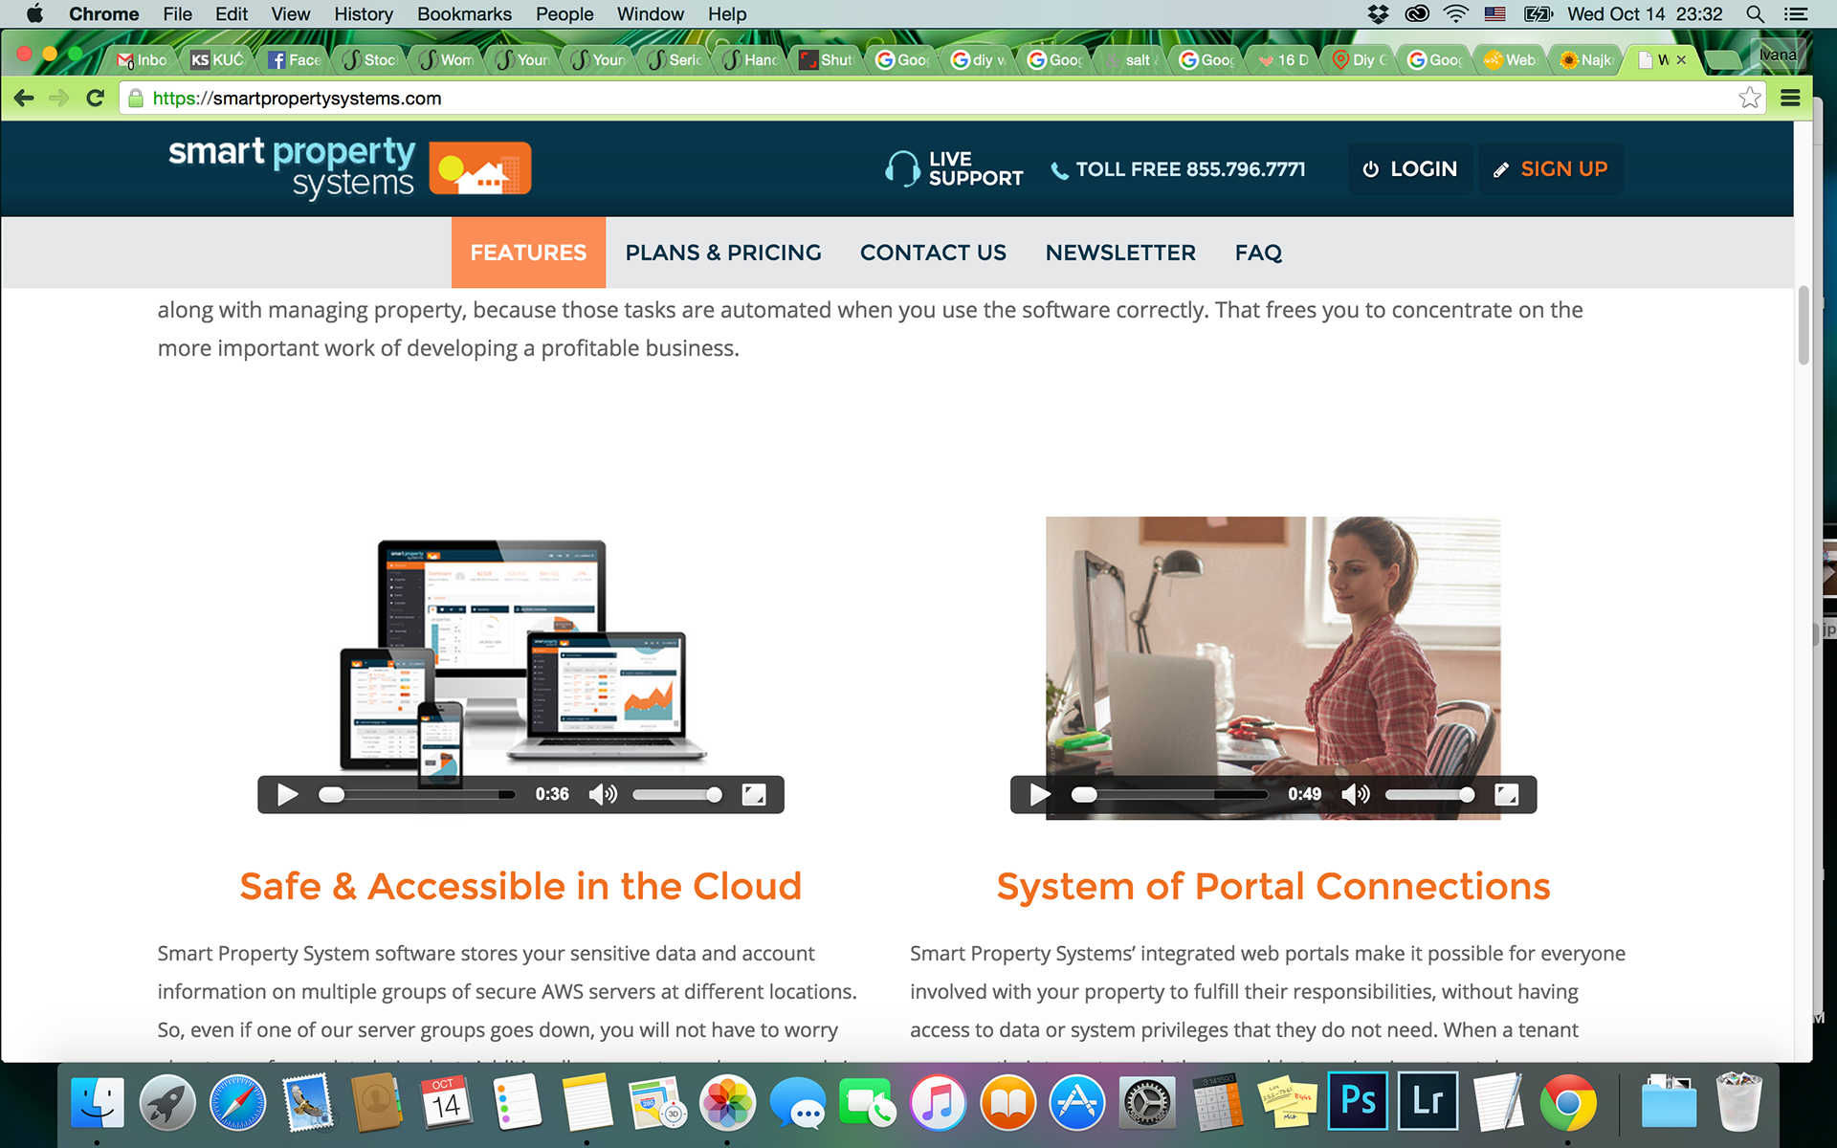Viewport: 1837px width, 1148px height.
Task: Open the Apple menu
Action: tap(34, 14)
